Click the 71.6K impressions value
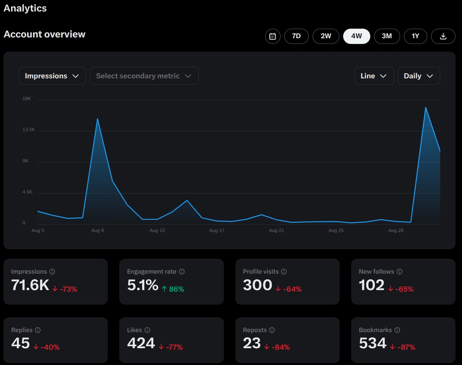The height and width of the screenshot is (365, 462). pos(30,285)
